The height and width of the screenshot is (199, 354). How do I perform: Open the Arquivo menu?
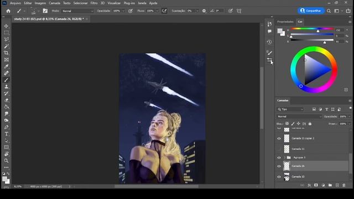tap(15, 3)
